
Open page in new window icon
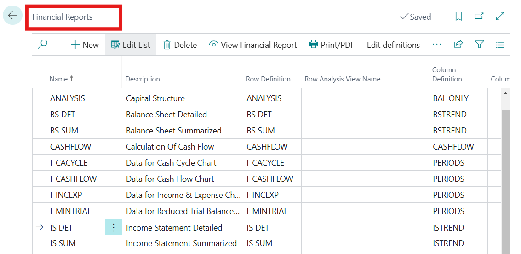tap(479, 17)
